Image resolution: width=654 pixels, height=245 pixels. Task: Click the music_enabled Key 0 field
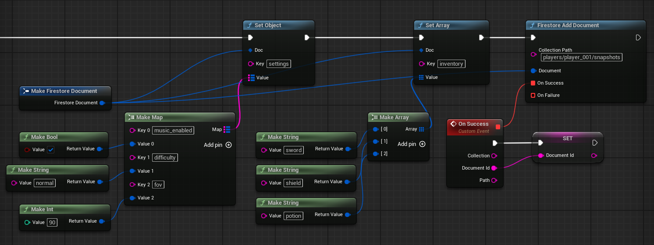pos(173,131)
